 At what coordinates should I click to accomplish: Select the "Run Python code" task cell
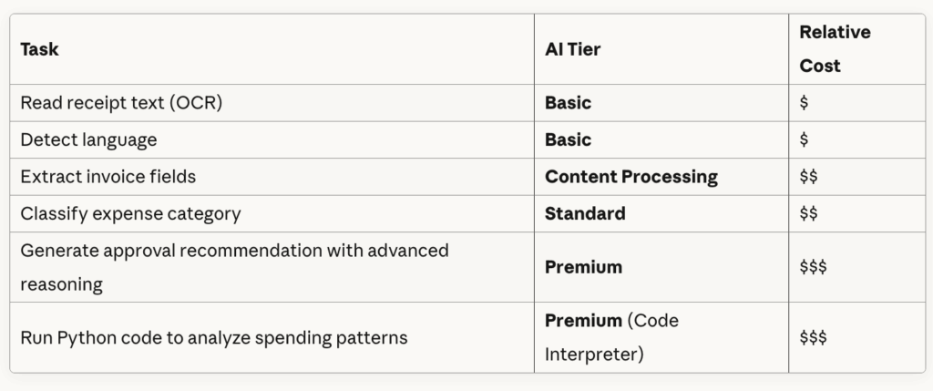coord(213,337)
